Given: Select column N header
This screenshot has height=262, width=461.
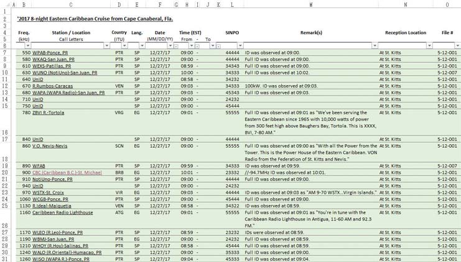Looking at the screenshot, I should (406, 4).
